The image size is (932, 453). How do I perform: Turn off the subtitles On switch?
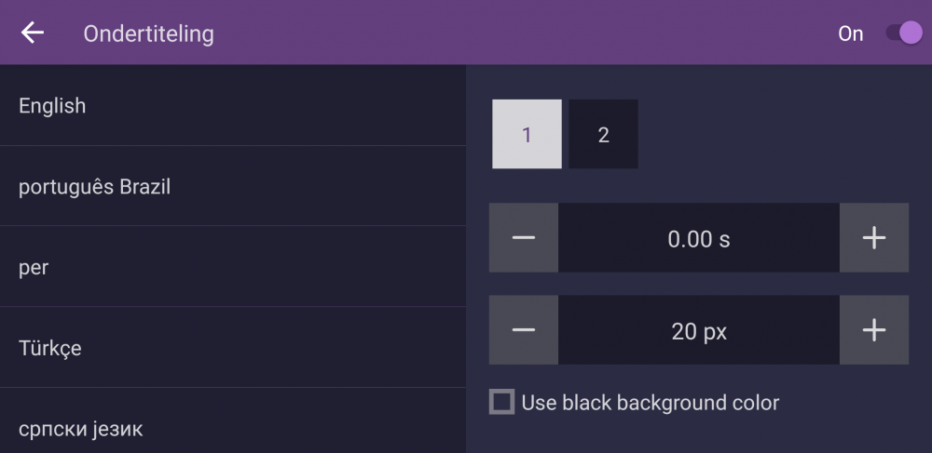tap(902, 33)
